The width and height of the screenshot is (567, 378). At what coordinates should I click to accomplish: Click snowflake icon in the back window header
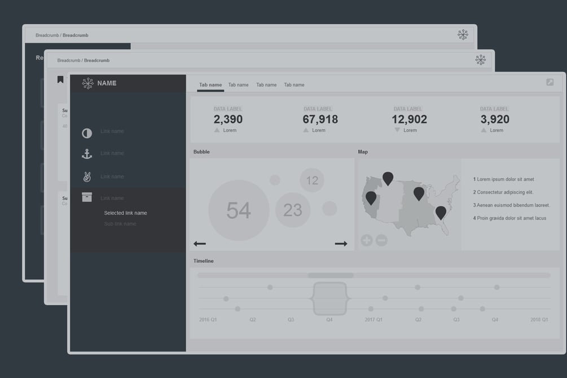coord(463,35)
